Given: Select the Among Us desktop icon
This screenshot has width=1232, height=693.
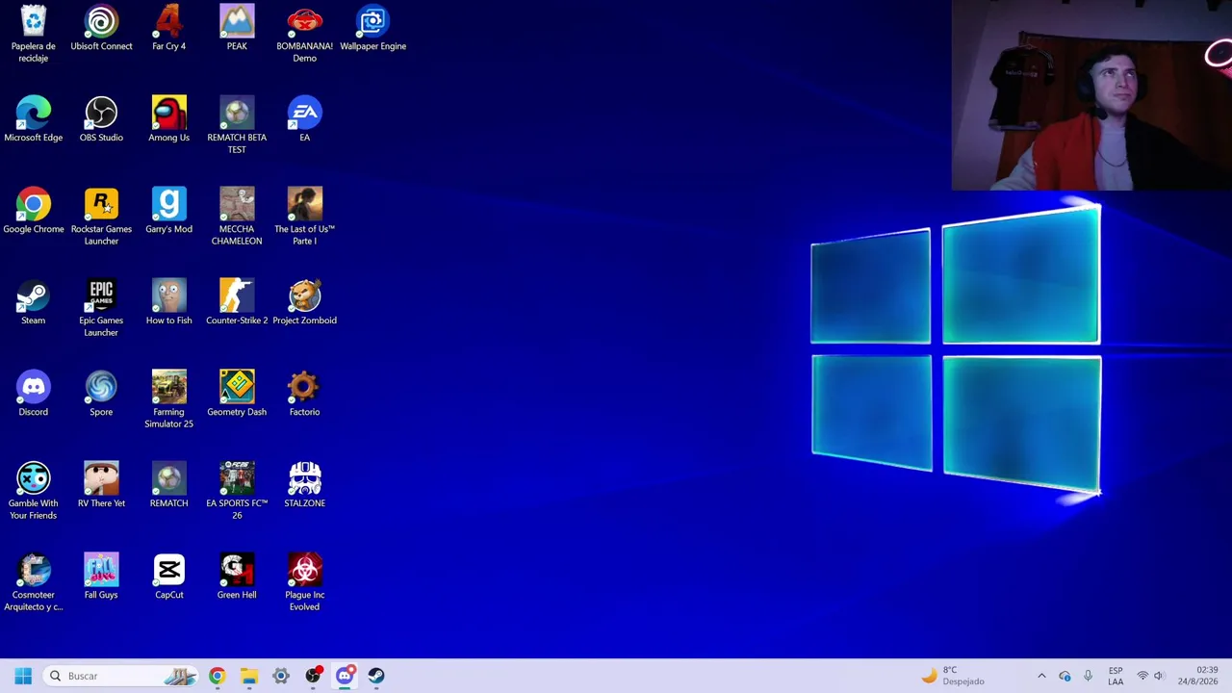Looking at the screenshot, I should pos(168,120).
